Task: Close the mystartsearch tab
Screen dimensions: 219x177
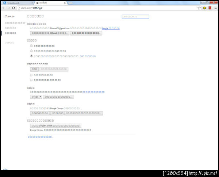Action: point(32,3)
